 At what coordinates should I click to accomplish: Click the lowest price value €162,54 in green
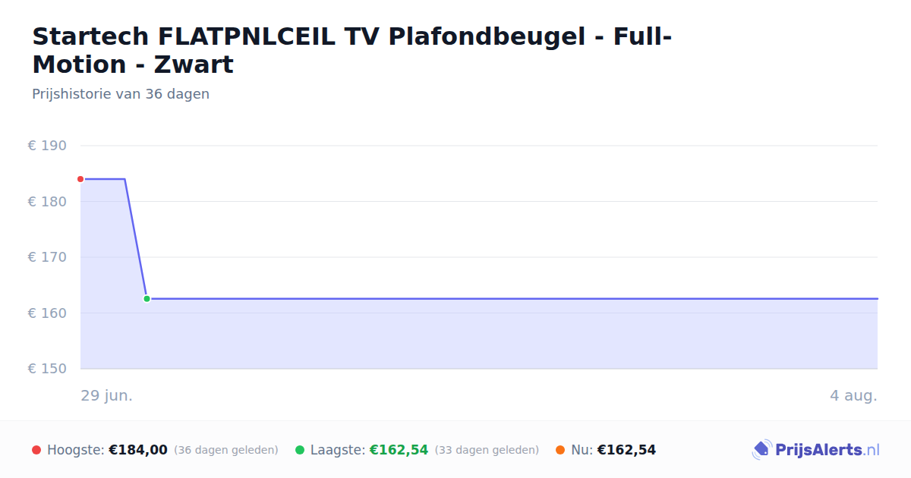pyautogui.click(x=399, y=450)
